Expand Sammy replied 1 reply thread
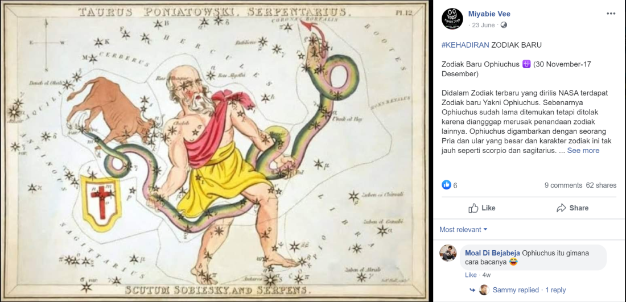Image resolution: width=626 pixels, height=302 pixels. pyautogui.click(x=529, y=290)
